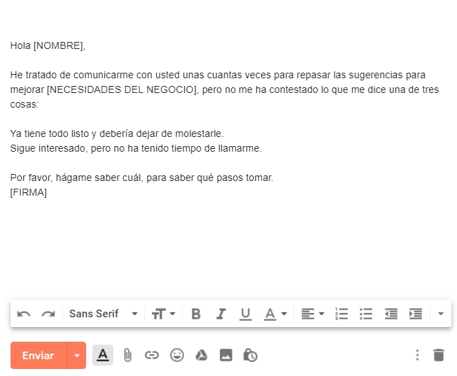Click the first line 'He tratado de comunicarme'

coord(218,75)
